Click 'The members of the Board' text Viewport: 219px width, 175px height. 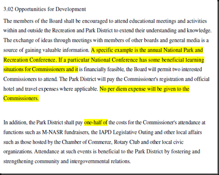(33, 21)
